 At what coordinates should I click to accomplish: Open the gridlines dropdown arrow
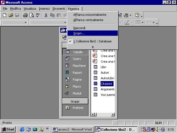click(143, 22)
